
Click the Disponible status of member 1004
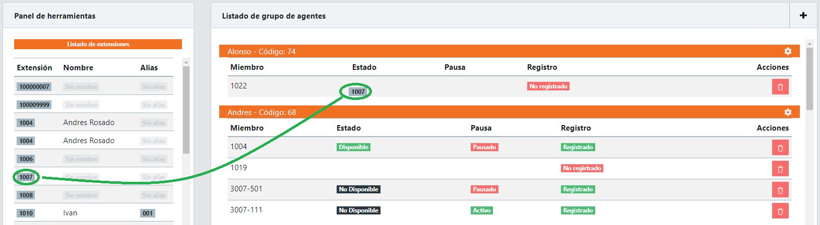pyautogui.click(x=353, y=147)
